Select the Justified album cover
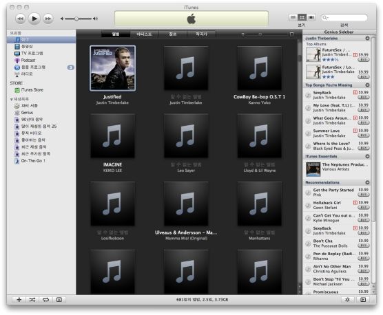 coord(112,68)
